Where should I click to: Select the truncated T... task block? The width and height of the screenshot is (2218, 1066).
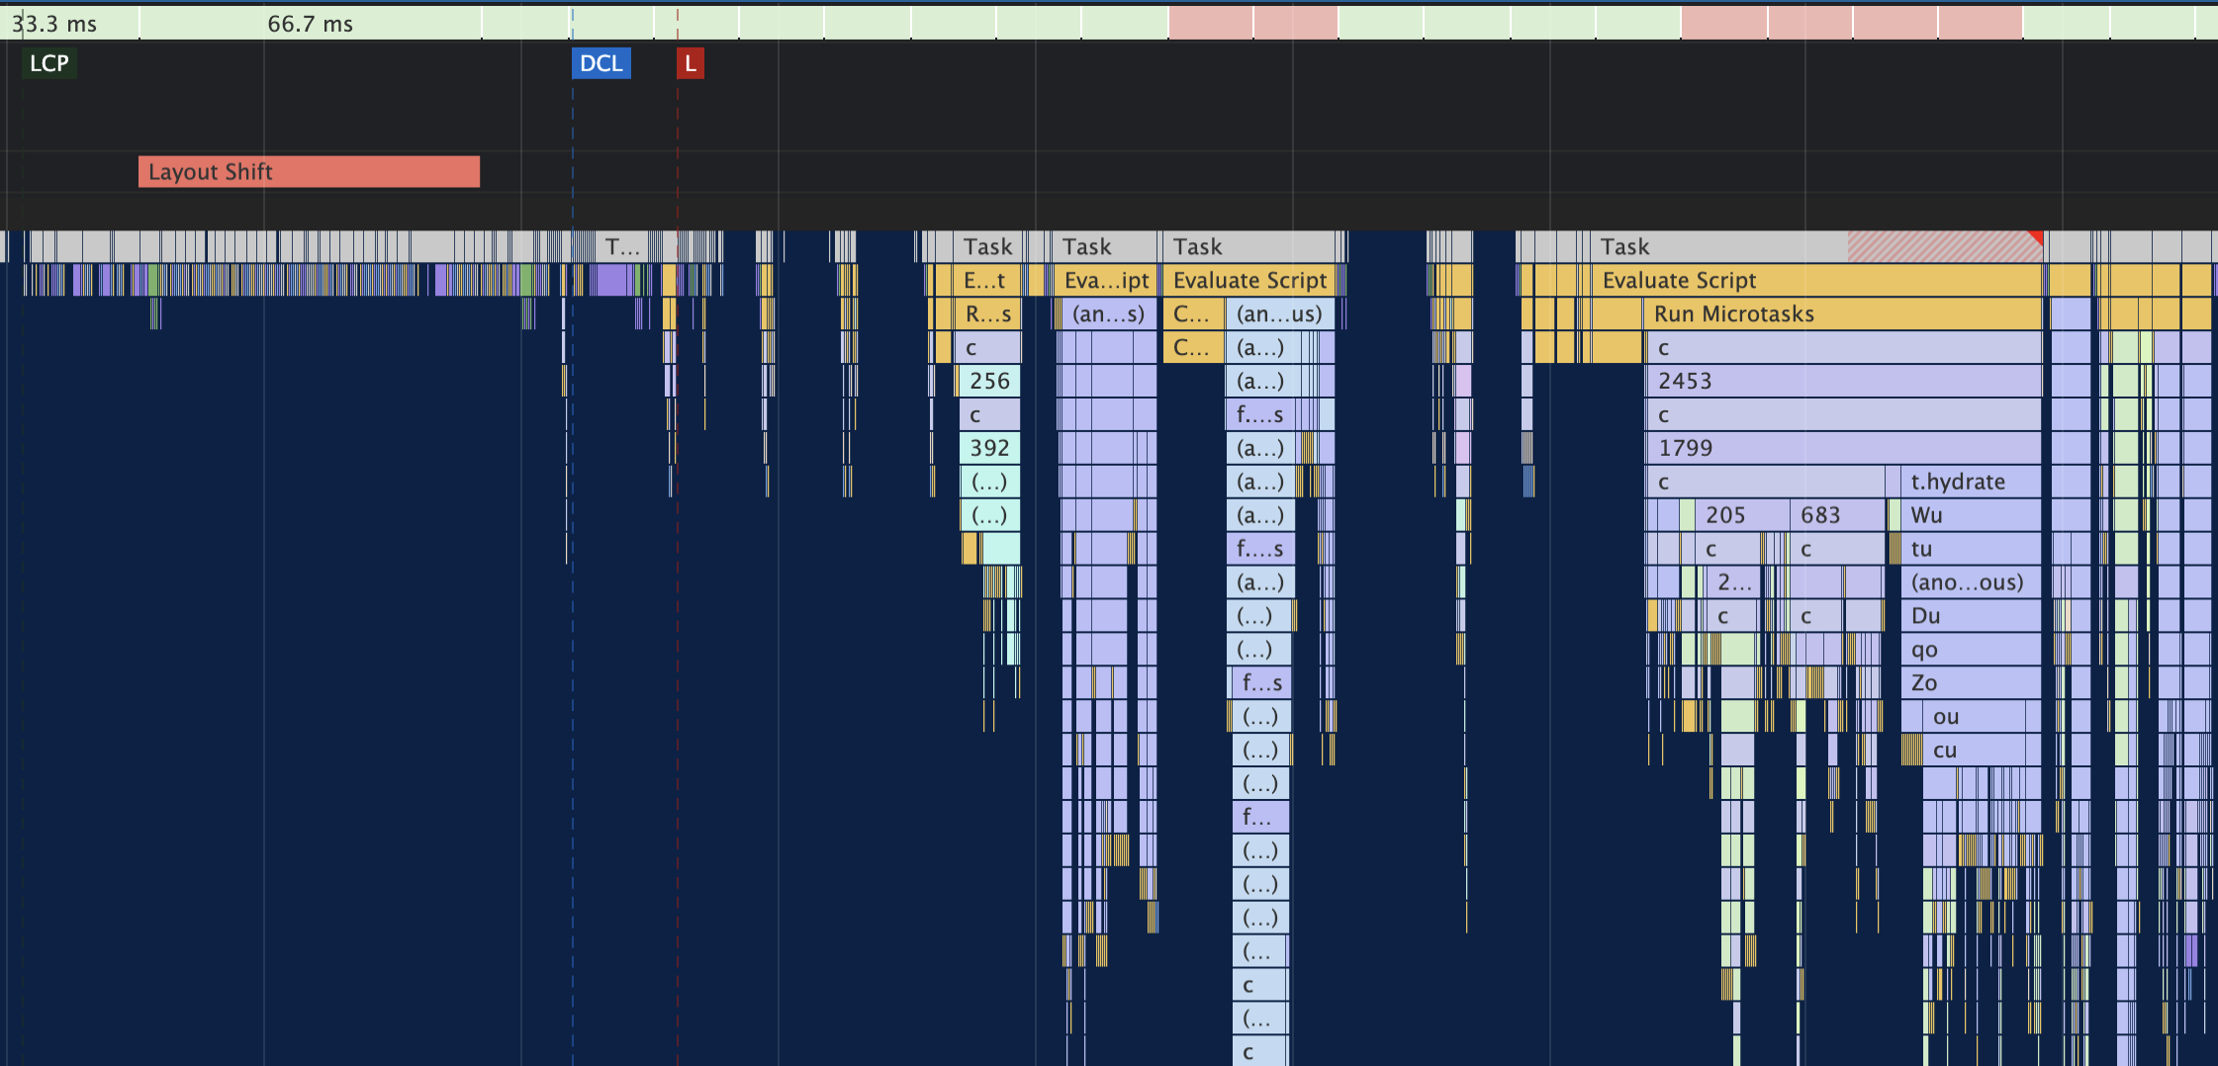pyautogui.click(x=623, y=246)
